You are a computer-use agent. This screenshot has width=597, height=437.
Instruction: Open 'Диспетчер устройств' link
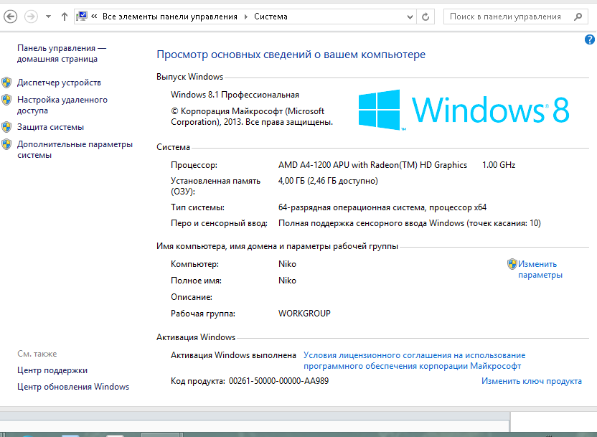(59, 83)
